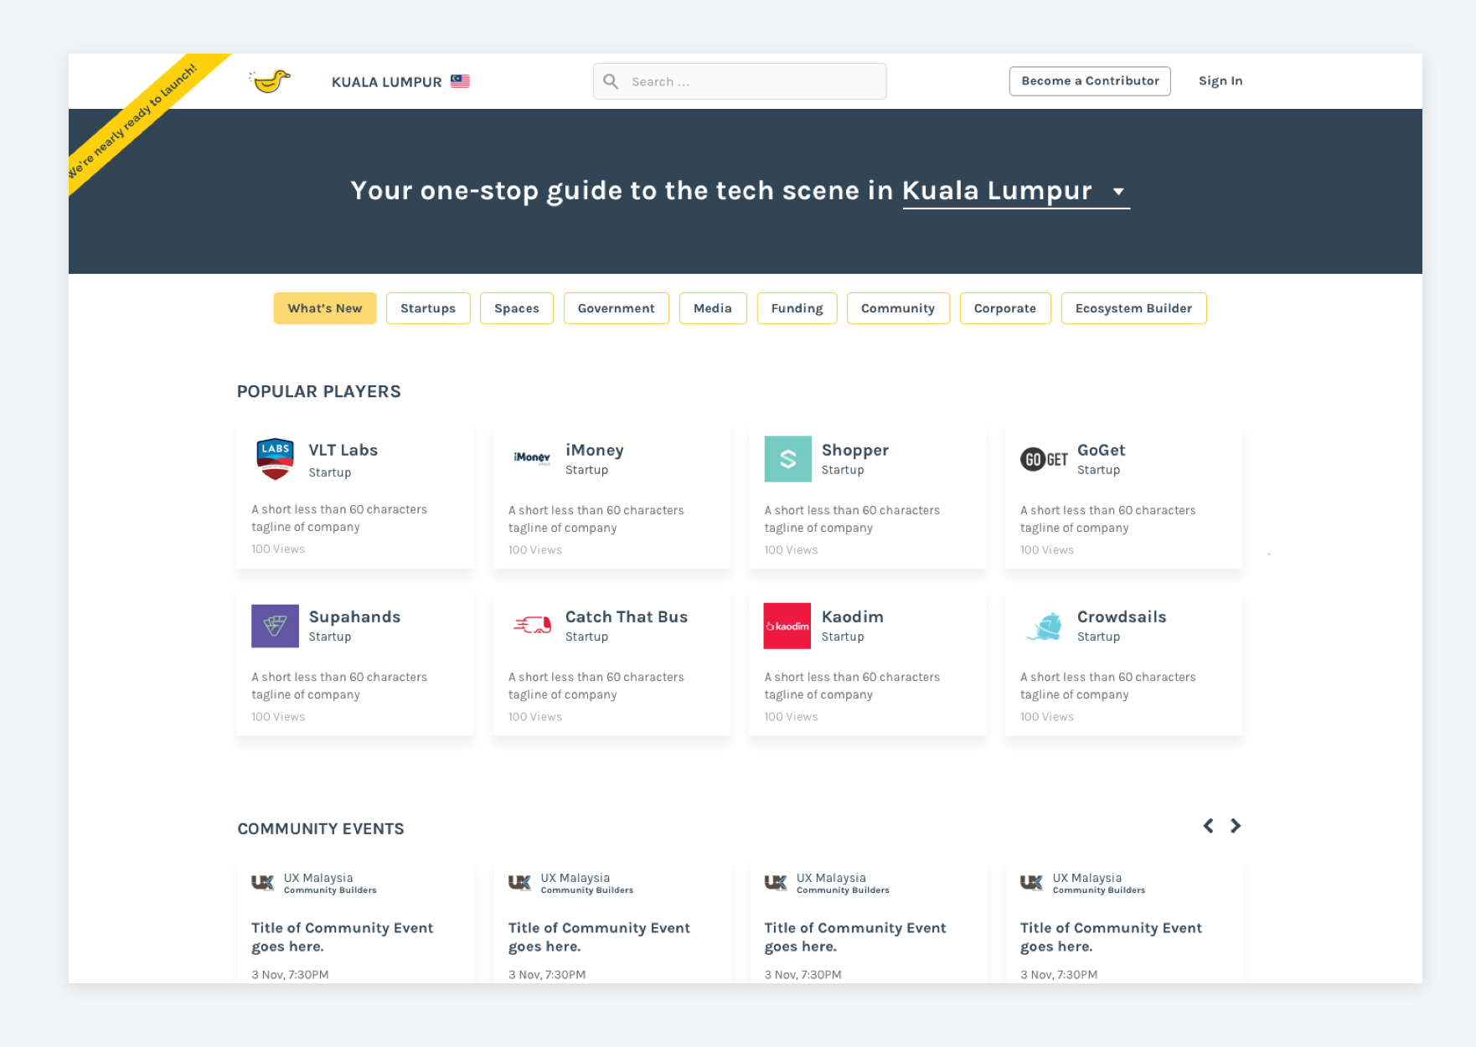Select the Media tab
Image resolution: width=1476 pixels, height=1047 pixels.
pos(713,308)
